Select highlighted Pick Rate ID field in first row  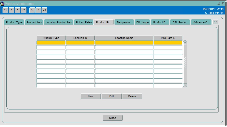tap(168, 43)
